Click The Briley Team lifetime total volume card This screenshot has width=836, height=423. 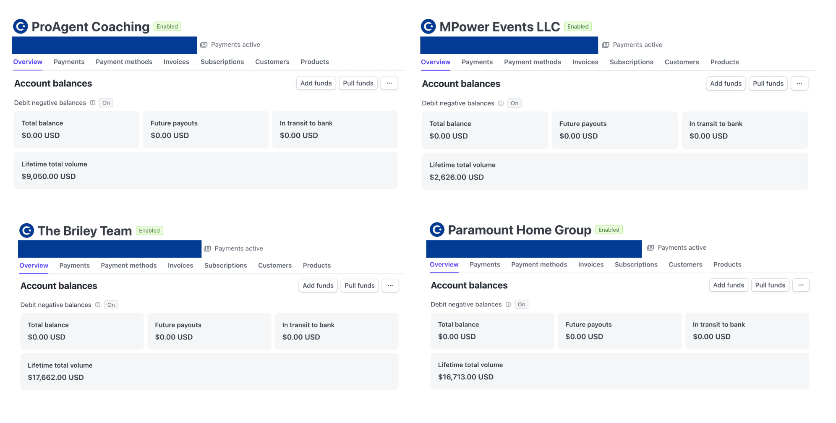(209, 371)
